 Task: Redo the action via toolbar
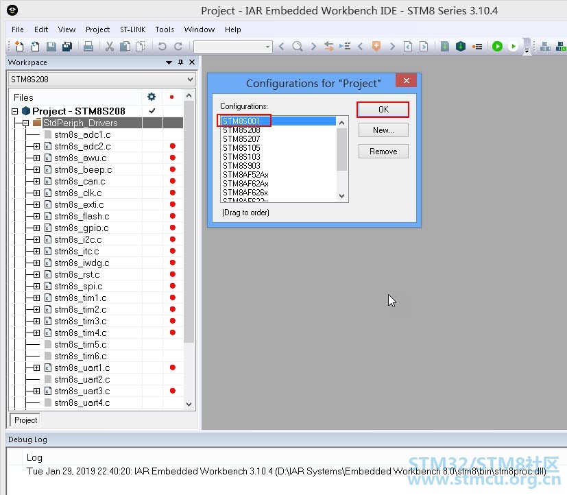[x=178, y=47]
